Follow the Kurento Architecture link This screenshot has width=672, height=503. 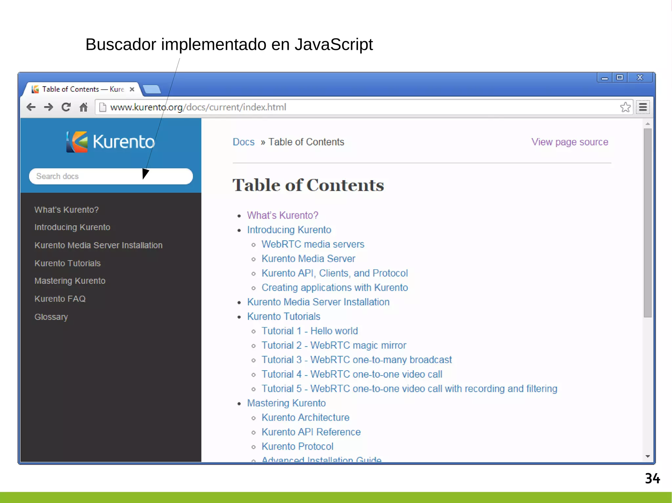(305, 417)
